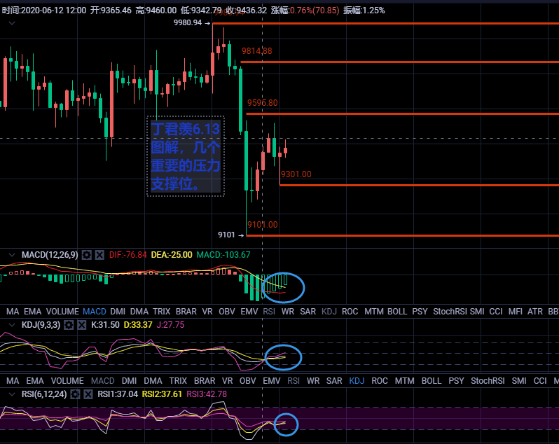Click the DIF:-76.84 value
This screenshot has height=444, width=559.
(127, 255)
